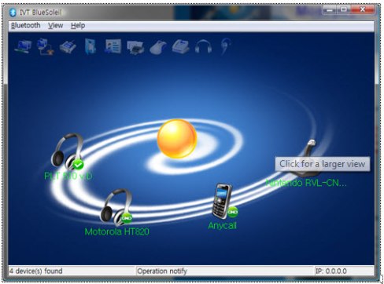Select the Object Push business card icon
This screenshot has width=384, height=284.
(113, 46)
